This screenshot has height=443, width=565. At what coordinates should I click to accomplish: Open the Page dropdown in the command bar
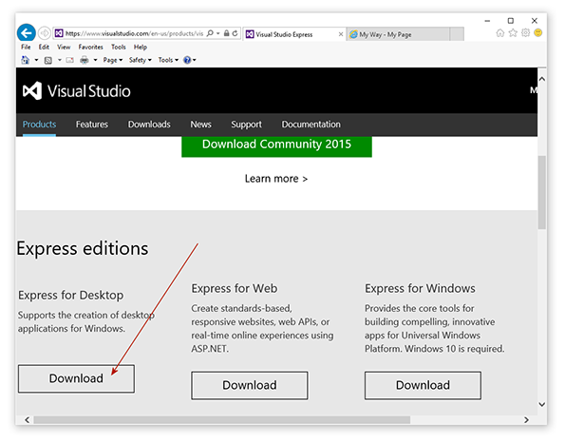click(113, 60)
